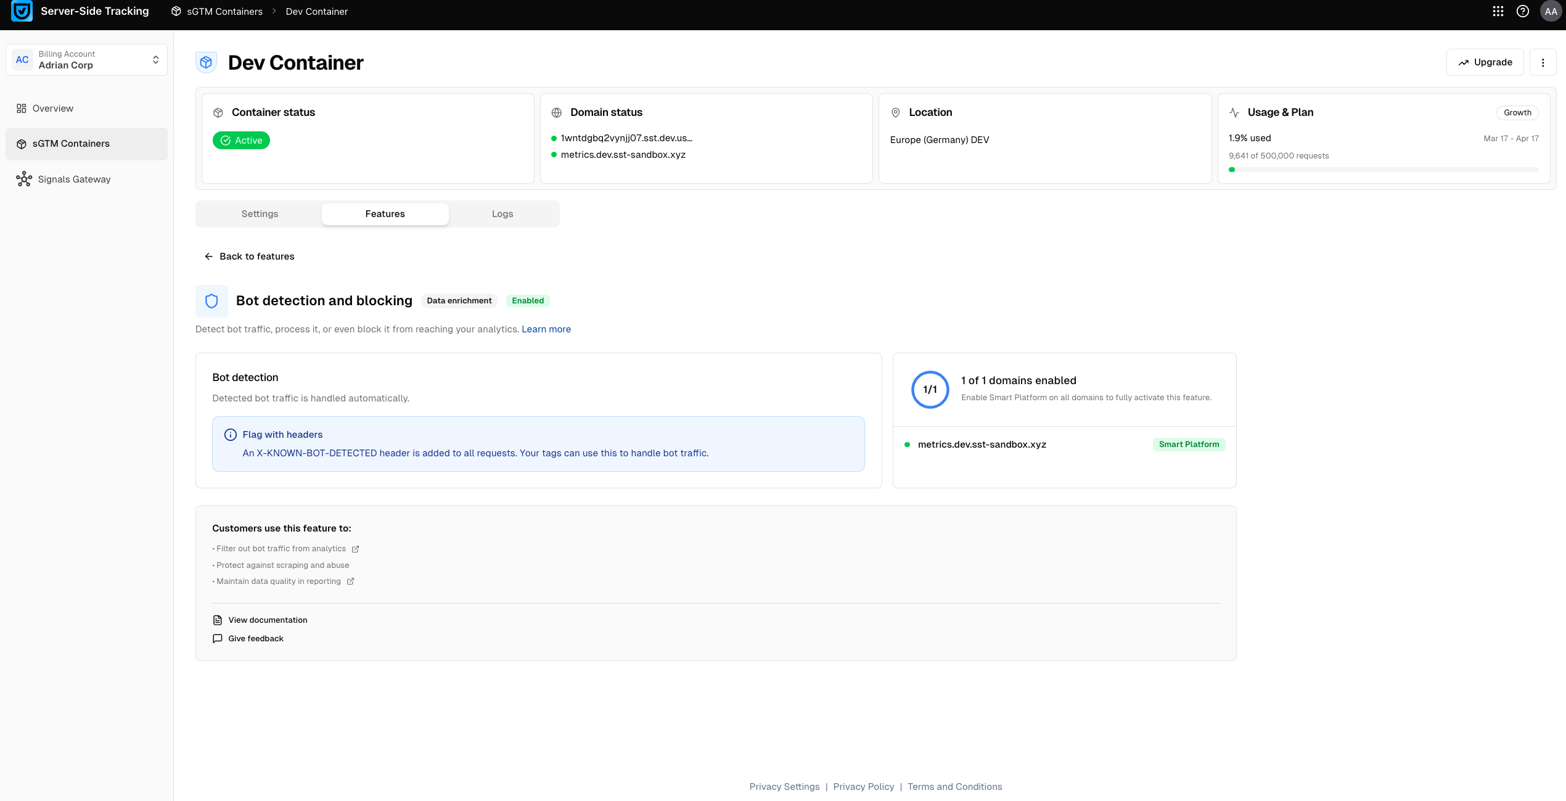Open Give feedback
The width and height of the screenshot is (1566, 801).
click(255, 639)
